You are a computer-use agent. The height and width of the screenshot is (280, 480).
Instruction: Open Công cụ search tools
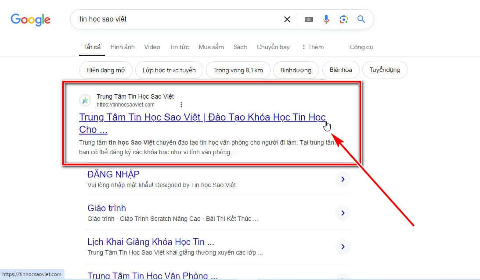coord(361,47)
